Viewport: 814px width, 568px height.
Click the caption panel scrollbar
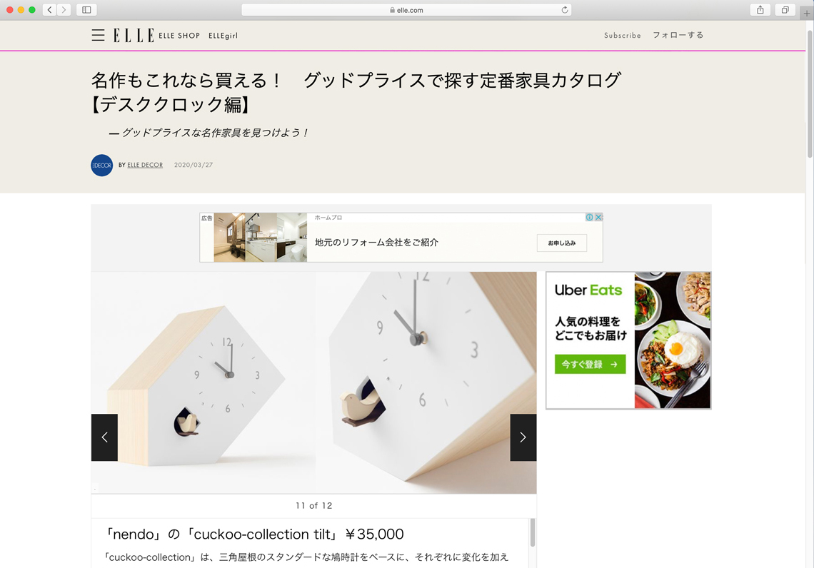[532, 533]
